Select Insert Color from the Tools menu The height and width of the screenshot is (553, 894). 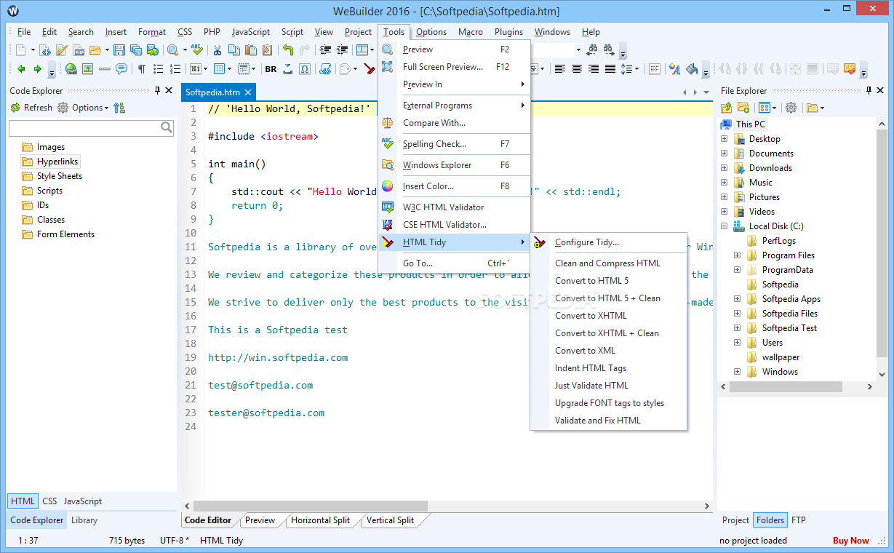point(428,186)
